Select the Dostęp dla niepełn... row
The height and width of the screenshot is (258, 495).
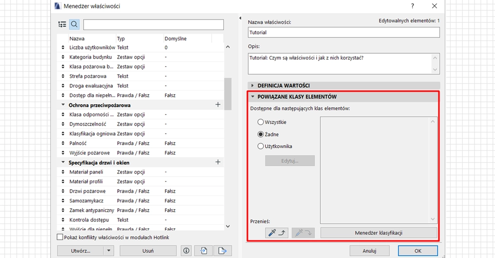pos(140,95)
